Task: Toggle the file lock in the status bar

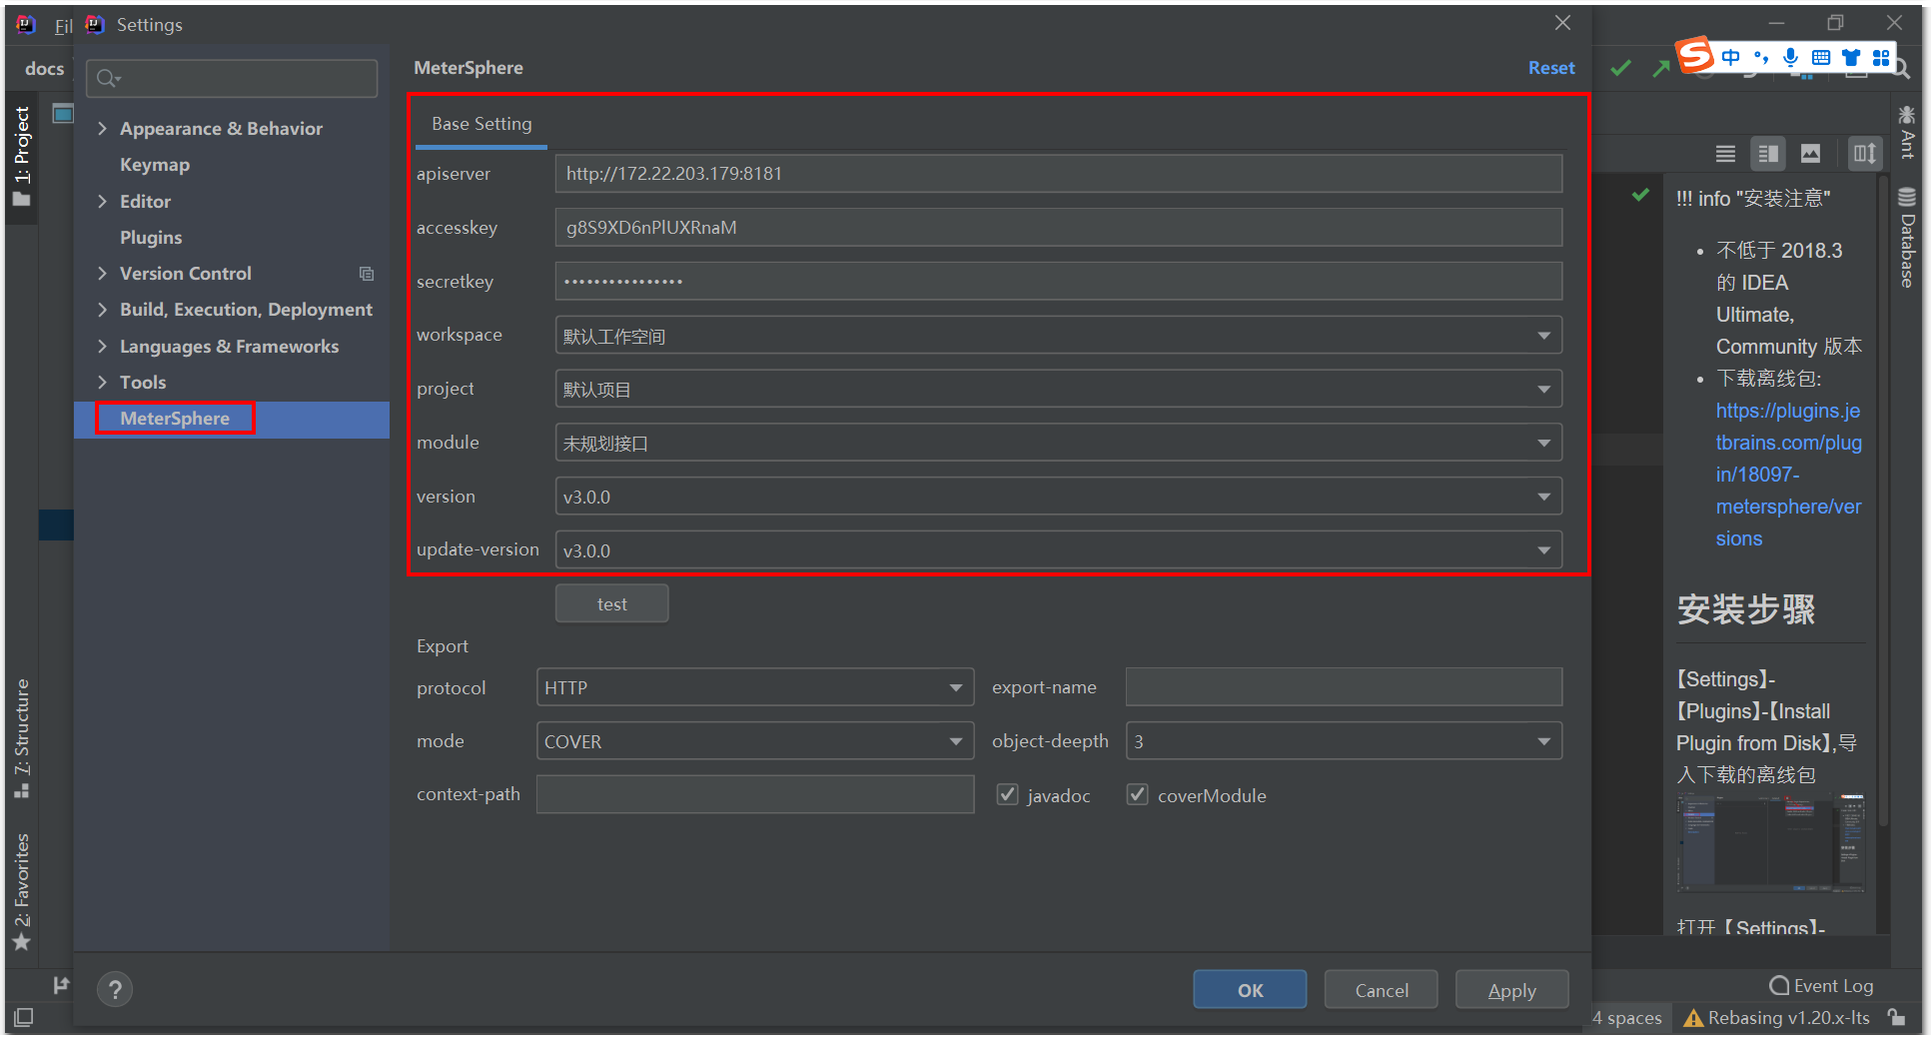Action: 1897,1017
